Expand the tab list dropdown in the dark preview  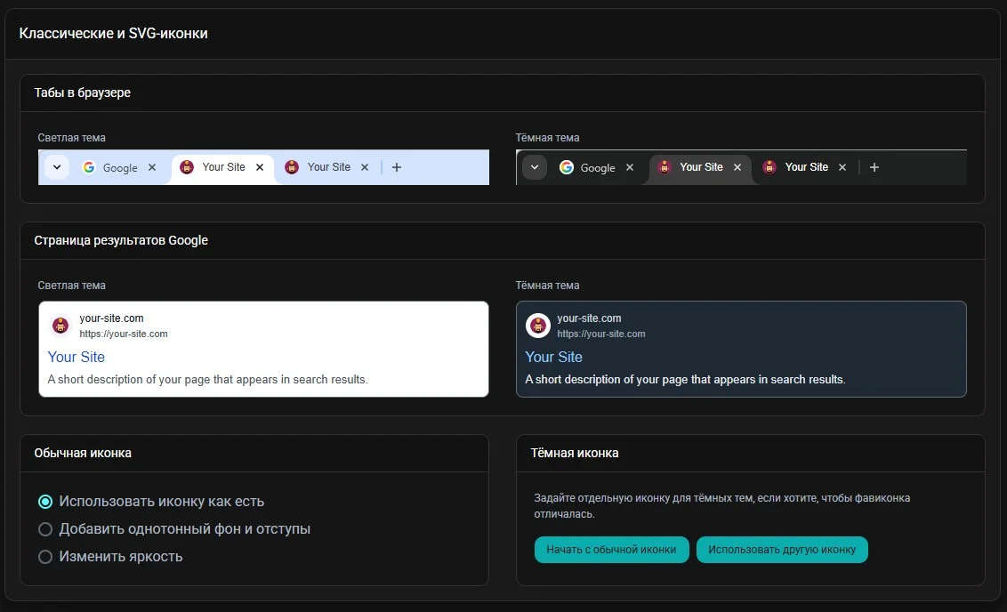click(x=534, y=167)
